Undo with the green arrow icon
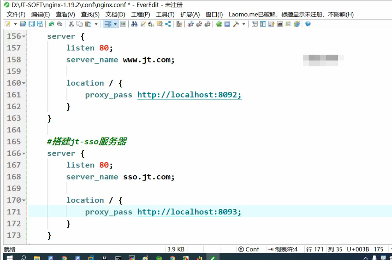Viewport: 392px width, 260px height. pyautogui.click(x=51, y=24)
